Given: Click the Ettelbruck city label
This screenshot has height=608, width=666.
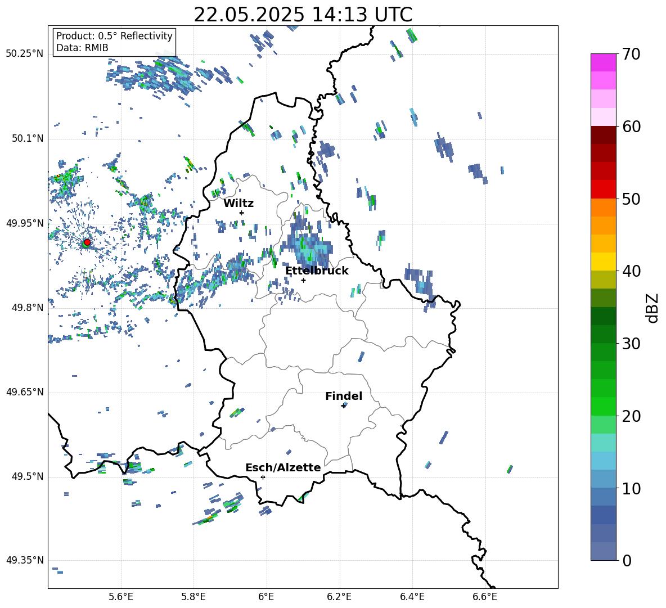Looking at the screenshot, I should click(317, 271).
